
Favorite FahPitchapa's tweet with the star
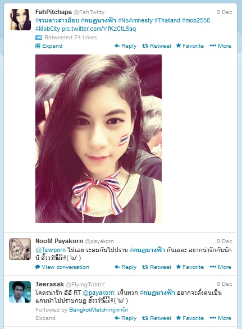(x=190, y=45)
